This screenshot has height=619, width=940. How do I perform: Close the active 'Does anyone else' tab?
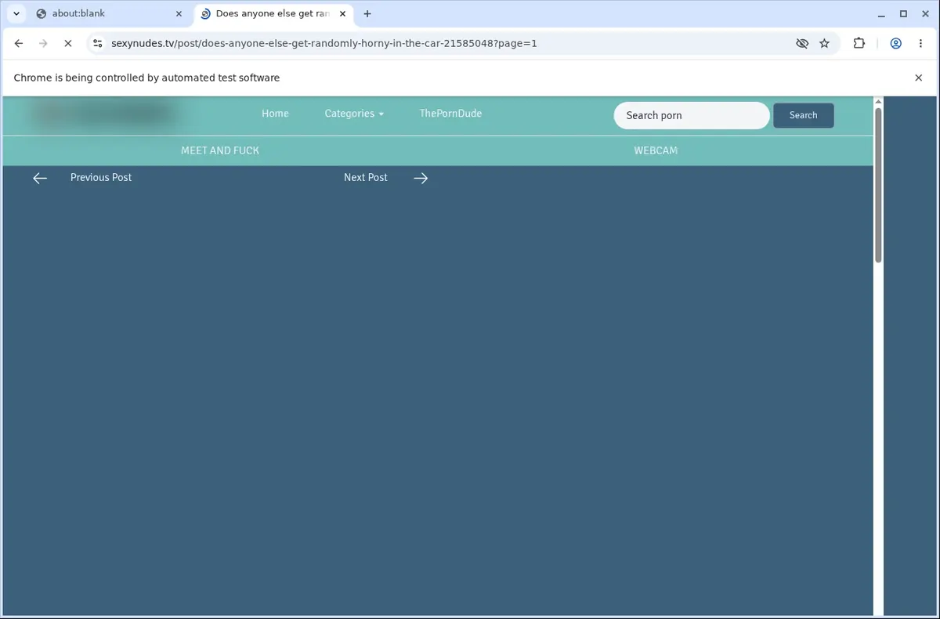342,13
